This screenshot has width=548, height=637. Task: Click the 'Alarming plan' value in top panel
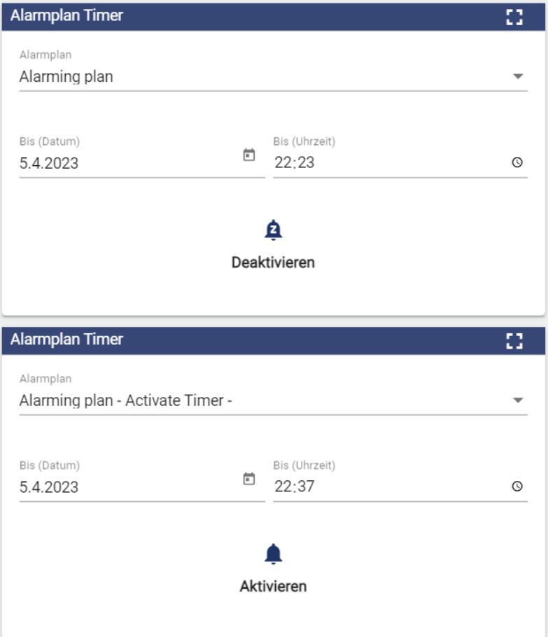pos(66,77)
